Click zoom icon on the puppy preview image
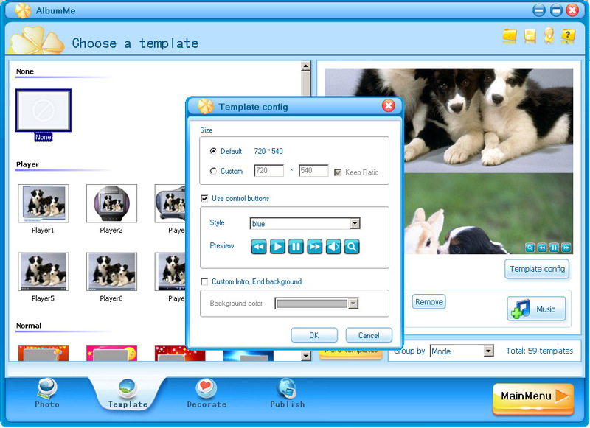Image resolution: width=590 pixels, height=428 pixels. click(x=530, y=248)
